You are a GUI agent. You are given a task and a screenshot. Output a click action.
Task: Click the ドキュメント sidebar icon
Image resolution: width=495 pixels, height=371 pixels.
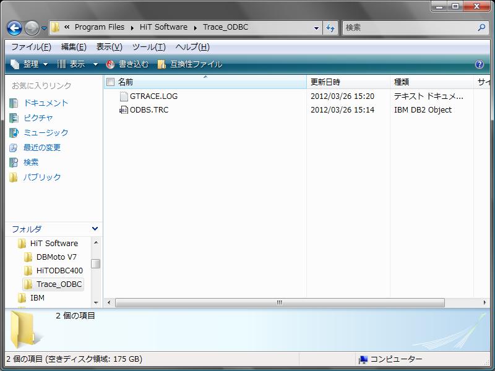14,103
